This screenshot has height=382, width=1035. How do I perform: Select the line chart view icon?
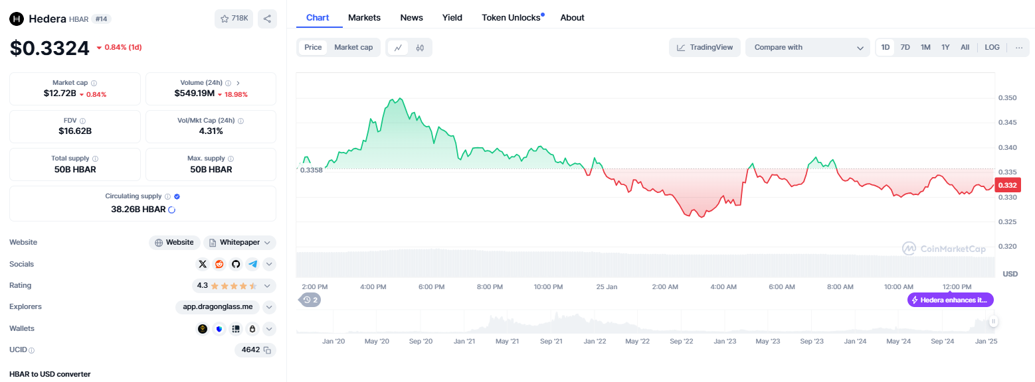pyautogui.click(x=398, y=48)
